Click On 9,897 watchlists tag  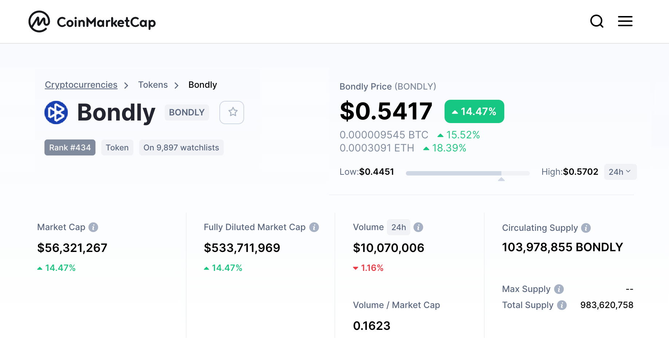tap(181, 147)
